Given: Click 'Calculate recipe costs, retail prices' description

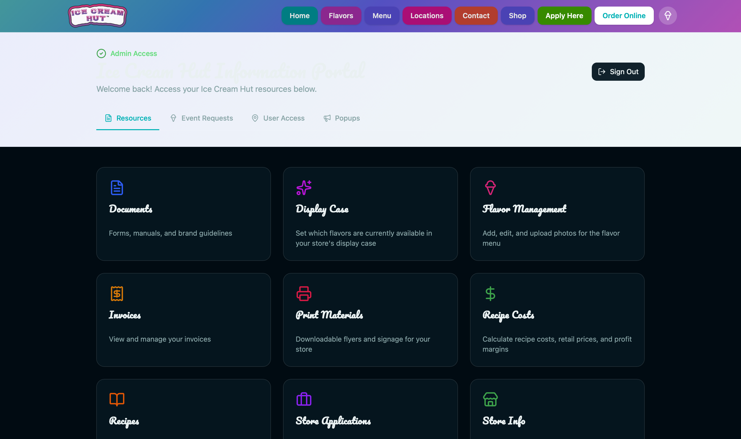Looking at the screenshot, I should pyautogui.click(x=557, y=344).
